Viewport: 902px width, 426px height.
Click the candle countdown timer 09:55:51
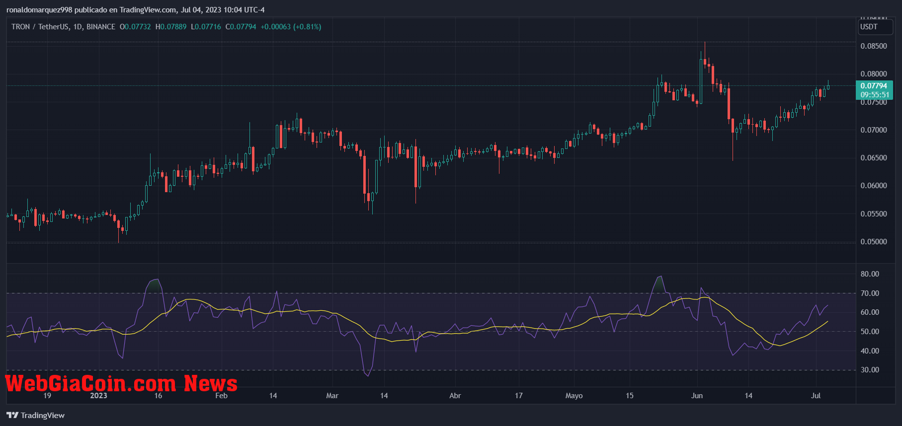tap(875, 95)
